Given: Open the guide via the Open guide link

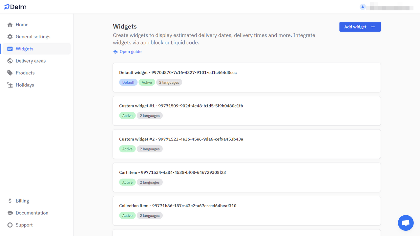Looking at the screenshot, I should click(x=130, y=51).
